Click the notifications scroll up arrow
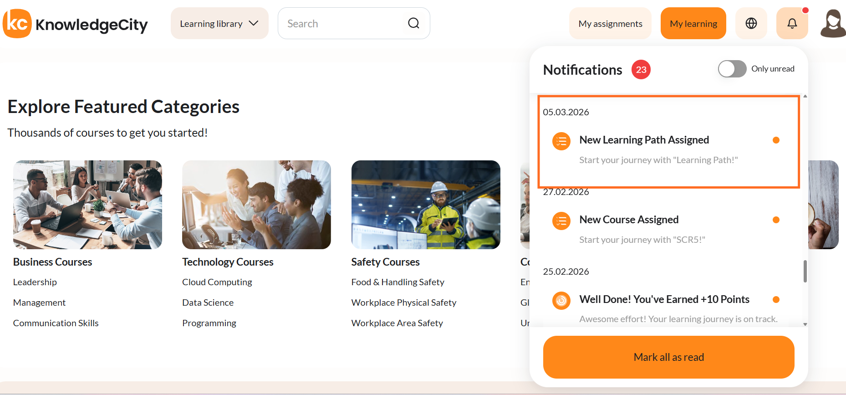 805,96
